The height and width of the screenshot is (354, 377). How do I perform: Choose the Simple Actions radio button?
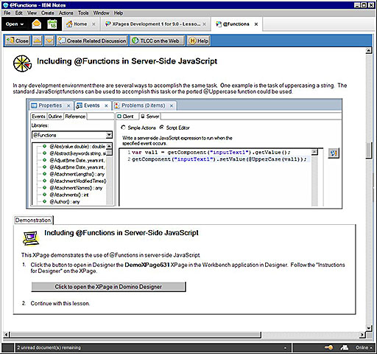(x=124, y=128)
